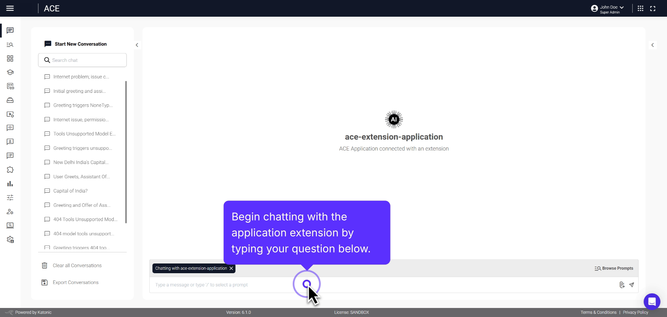The width and height of the screenshot is (667, 317).
Task: Click Clear all Conversations
Action: click(77, 265)
